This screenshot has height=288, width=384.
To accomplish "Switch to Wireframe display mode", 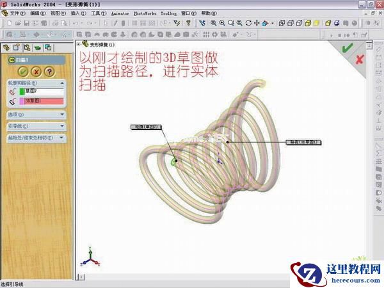I will click(x=282, y=23).
